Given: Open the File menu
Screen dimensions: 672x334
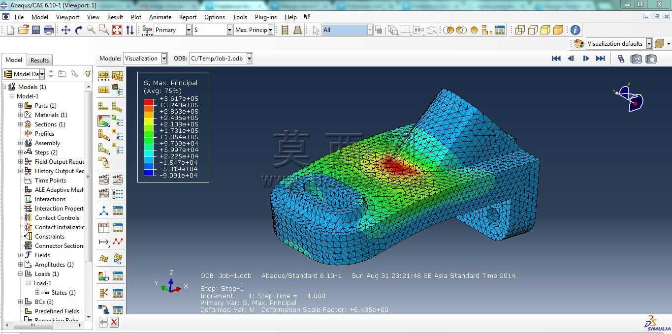Looking at the screenshot, I should (x=19, y=17).
